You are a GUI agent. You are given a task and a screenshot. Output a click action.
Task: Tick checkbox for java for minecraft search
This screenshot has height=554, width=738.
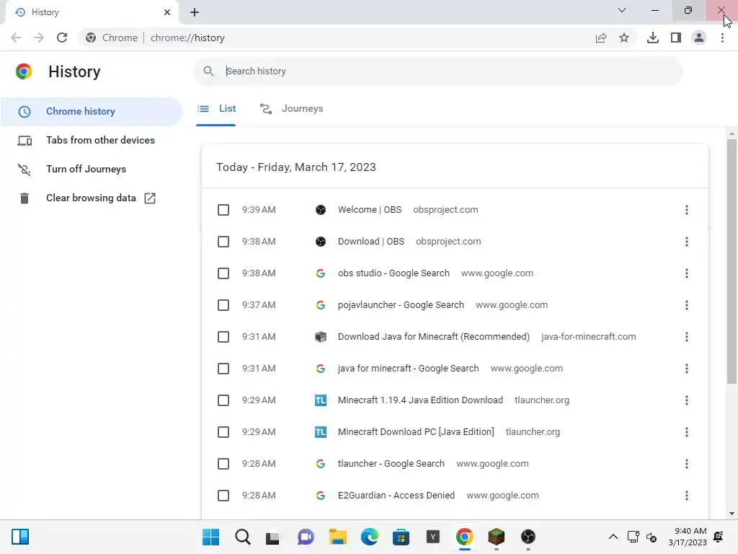pyautogui.click(x=223, y=369)
